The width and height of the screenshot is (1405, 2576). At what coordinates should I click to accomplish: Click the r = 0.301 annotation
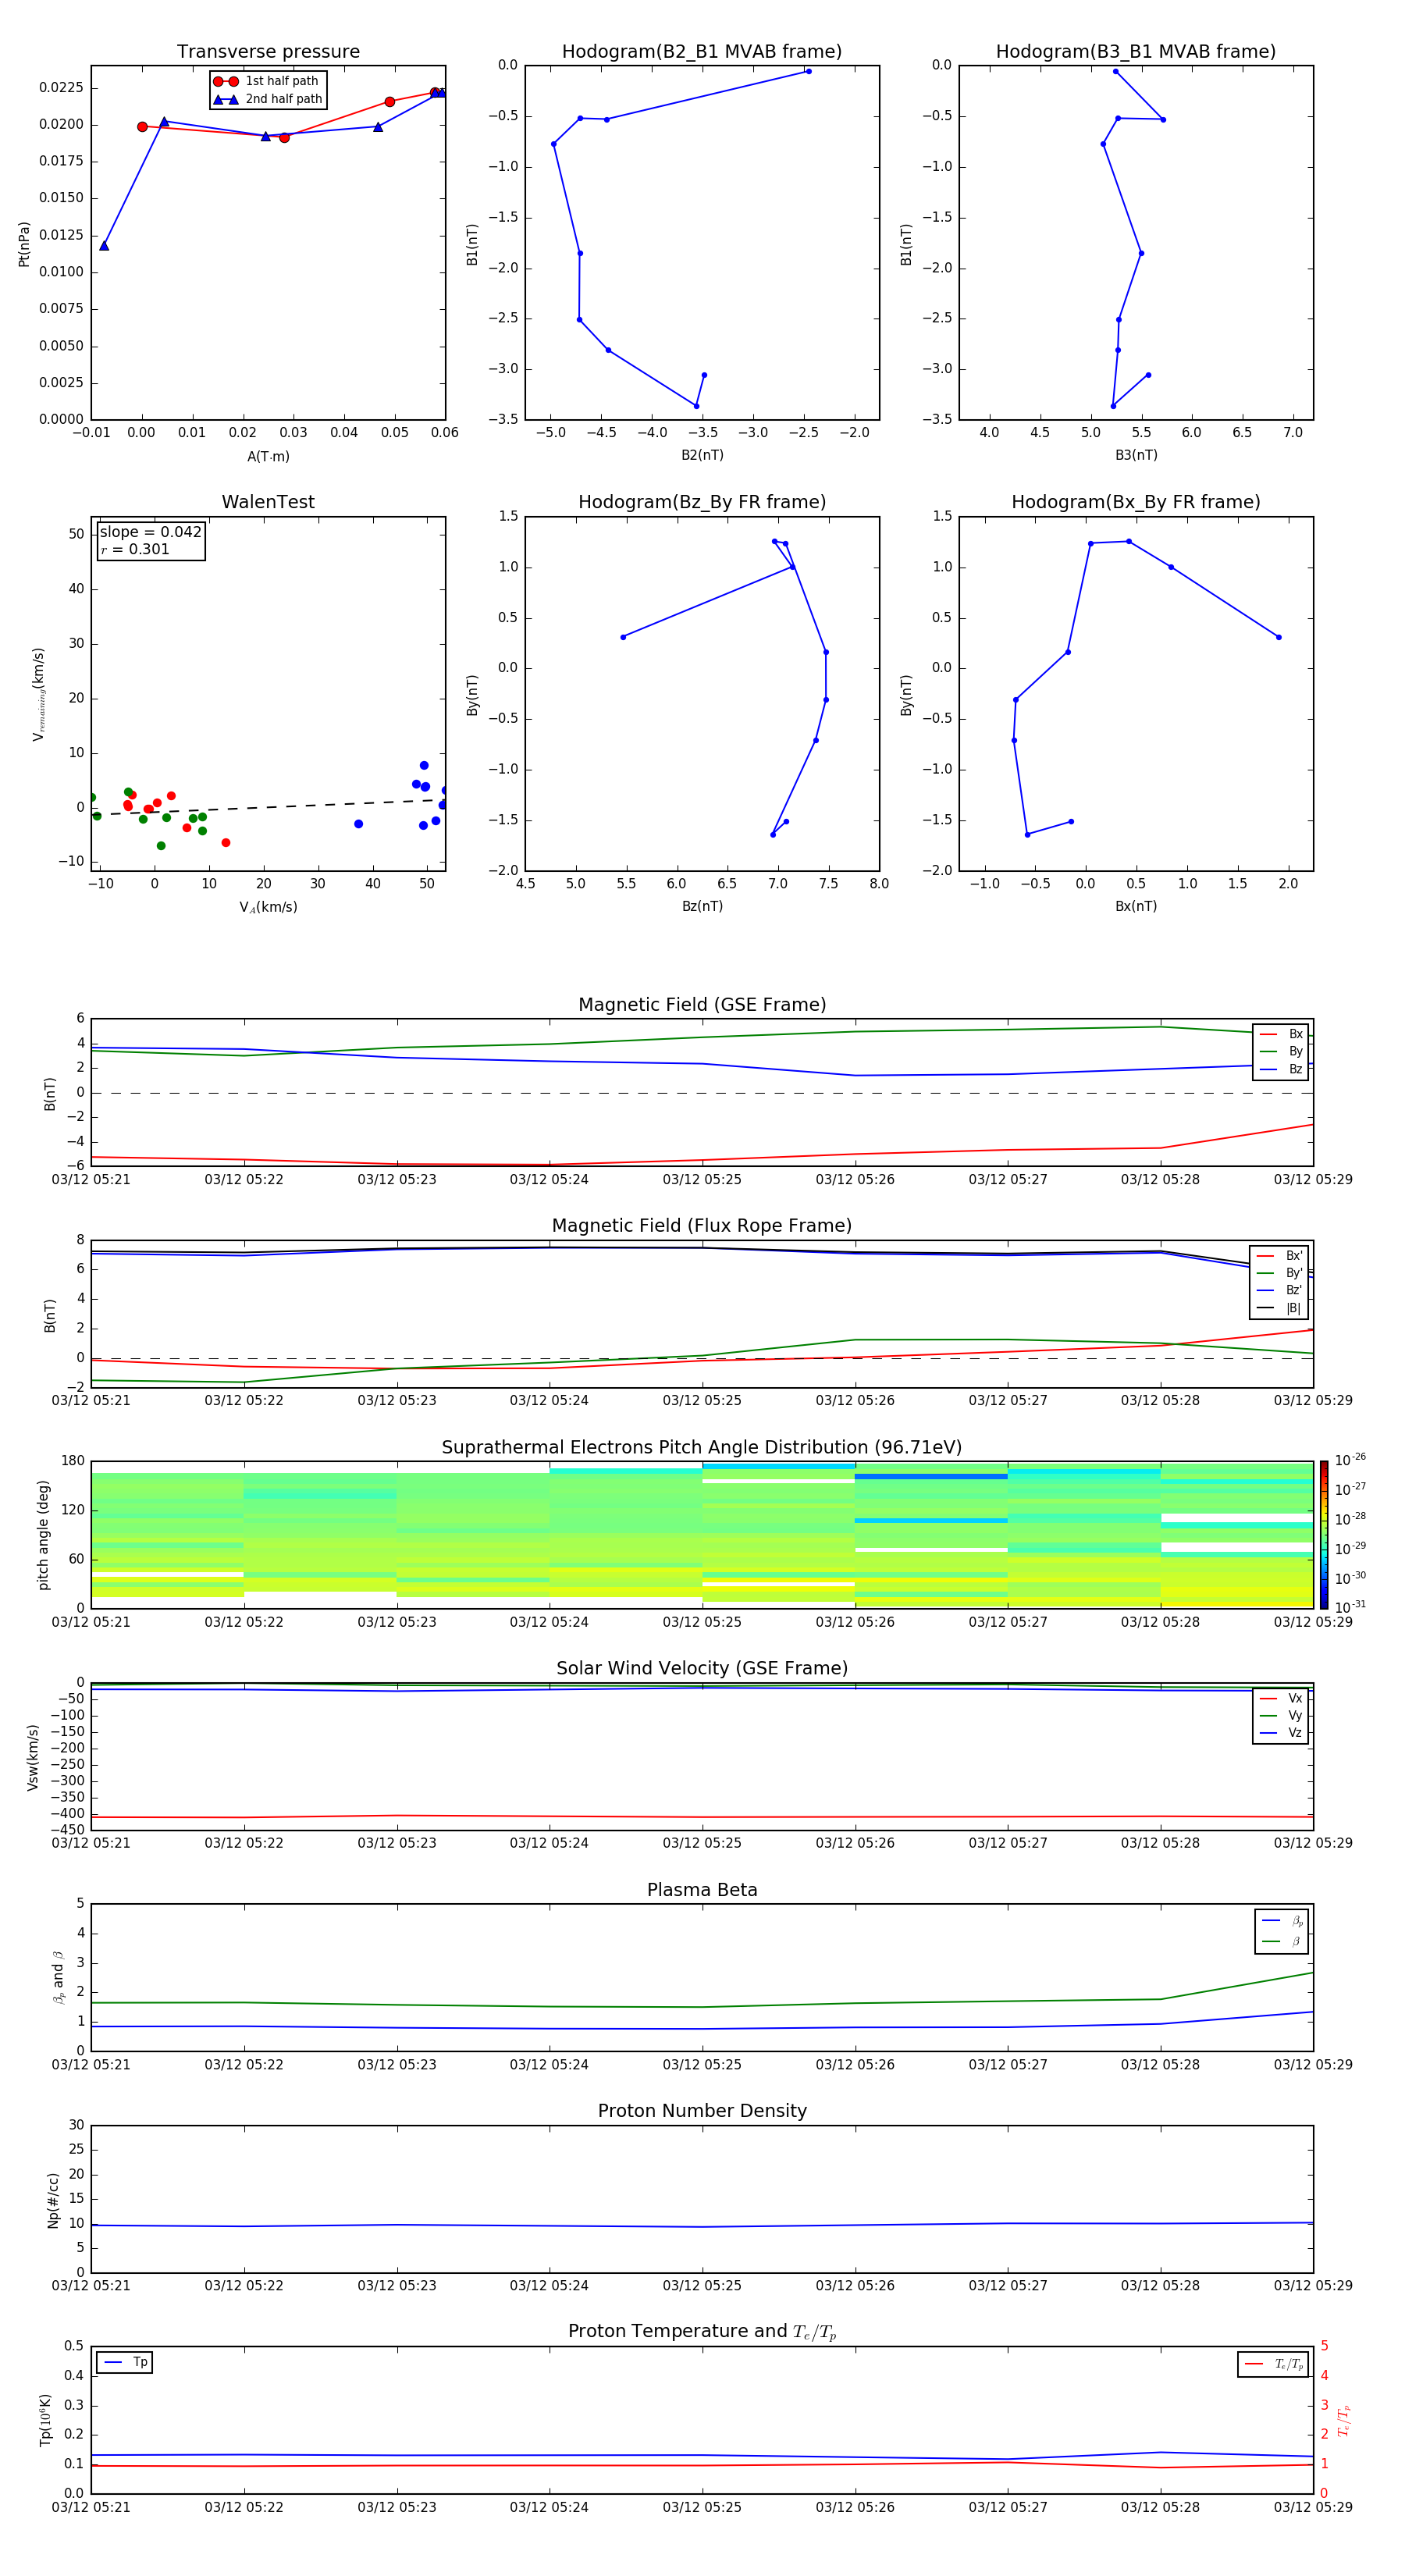[135, 549]
